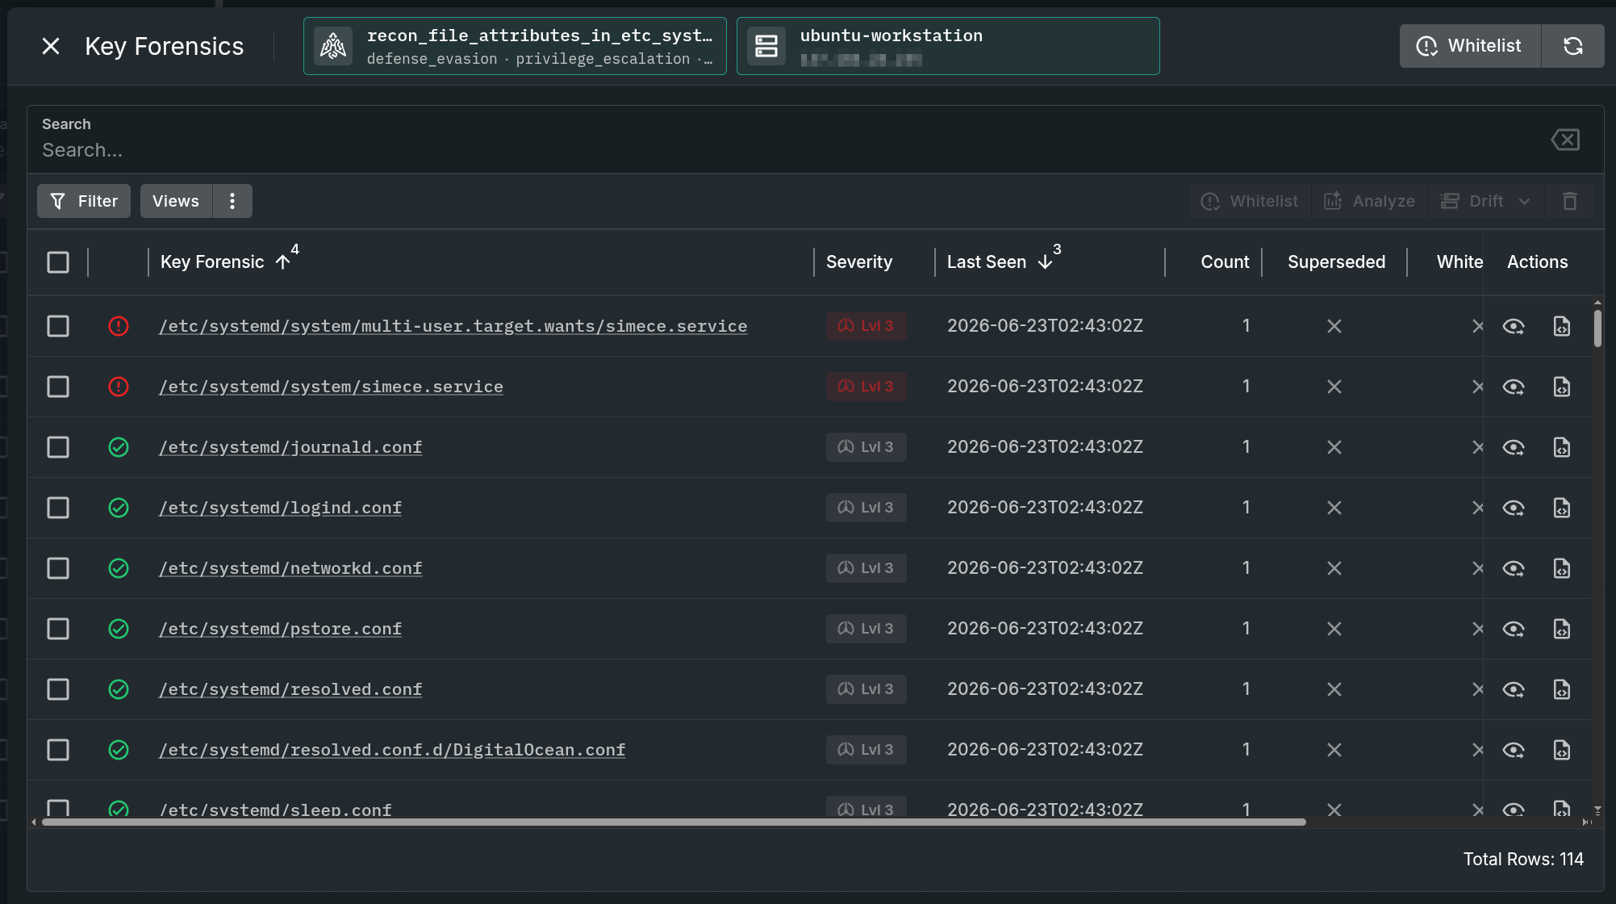Screen dimensions: 1616x904
Task: Select checkbox for /etc/systemd/system/simece.service row
Action: click(x=58, y=387)
